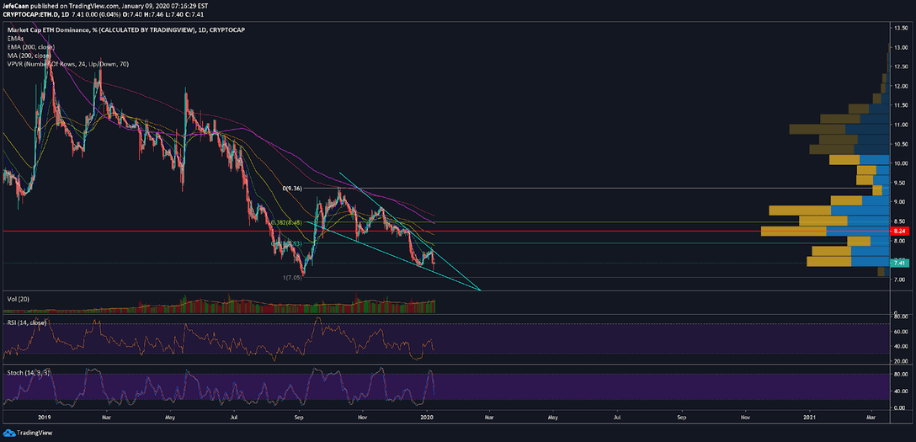This screenshot has width=916, height=442.
Task: Click the Fibonacci '1(7.05)' level label
Action: (x=293, y=278)
